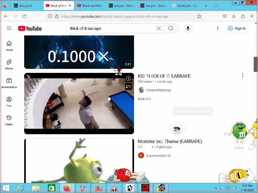
Task: Visit the minecraftletsplays channel name
Action: pos(158,90)
